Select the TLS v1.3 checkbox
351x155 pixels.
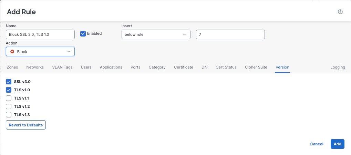[x=9, y=115]
